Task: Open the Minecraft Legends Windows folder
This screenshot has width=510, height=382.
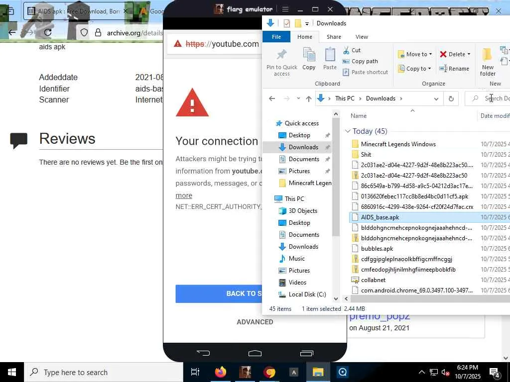Action: [x=398, y=144]
